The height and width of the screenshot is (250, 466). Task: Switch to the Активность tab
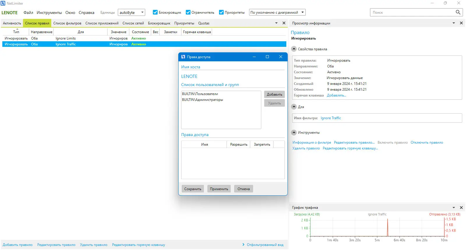click(12, 23)
